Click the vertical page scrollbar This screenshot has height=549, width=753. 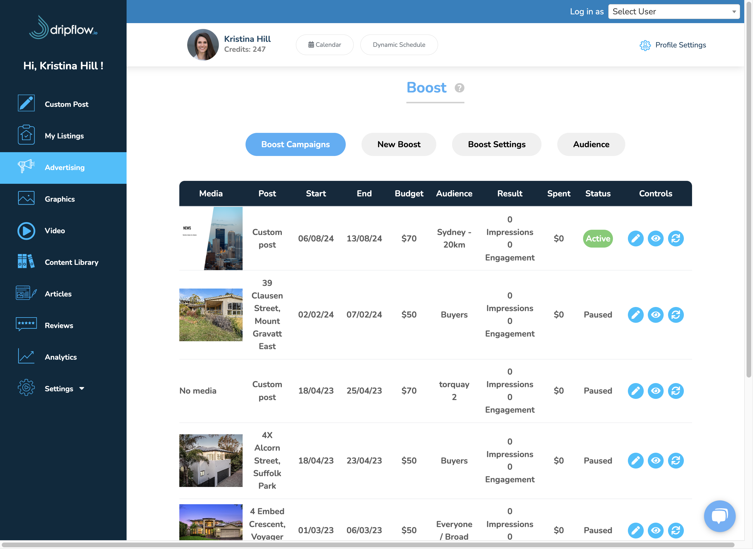pyautogui.click(x=749, y=189)
